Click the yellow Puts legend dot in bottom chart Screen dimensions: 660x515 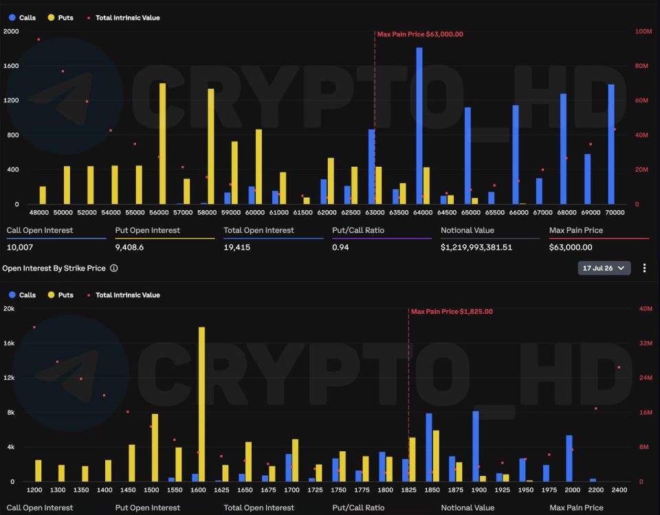pyautogui.click(x=51, y=295)
